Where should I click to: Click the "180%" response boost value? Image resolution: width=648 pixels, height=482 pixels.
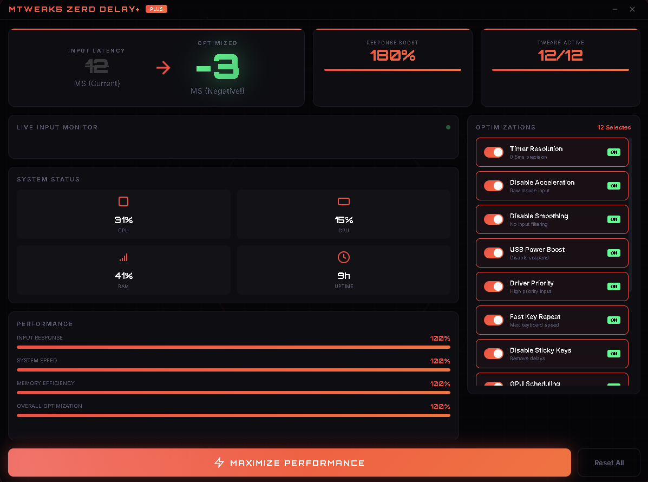(x=392, y=55)
